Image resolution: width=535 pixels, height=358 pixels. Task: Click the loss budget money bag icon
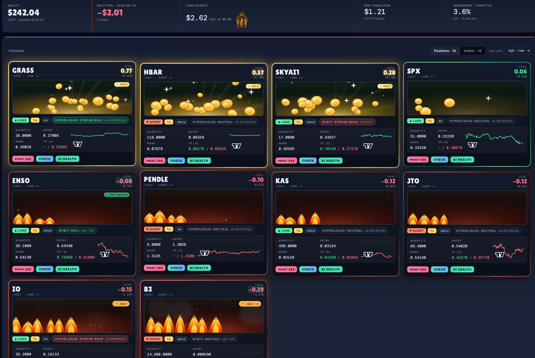(242, 20)
